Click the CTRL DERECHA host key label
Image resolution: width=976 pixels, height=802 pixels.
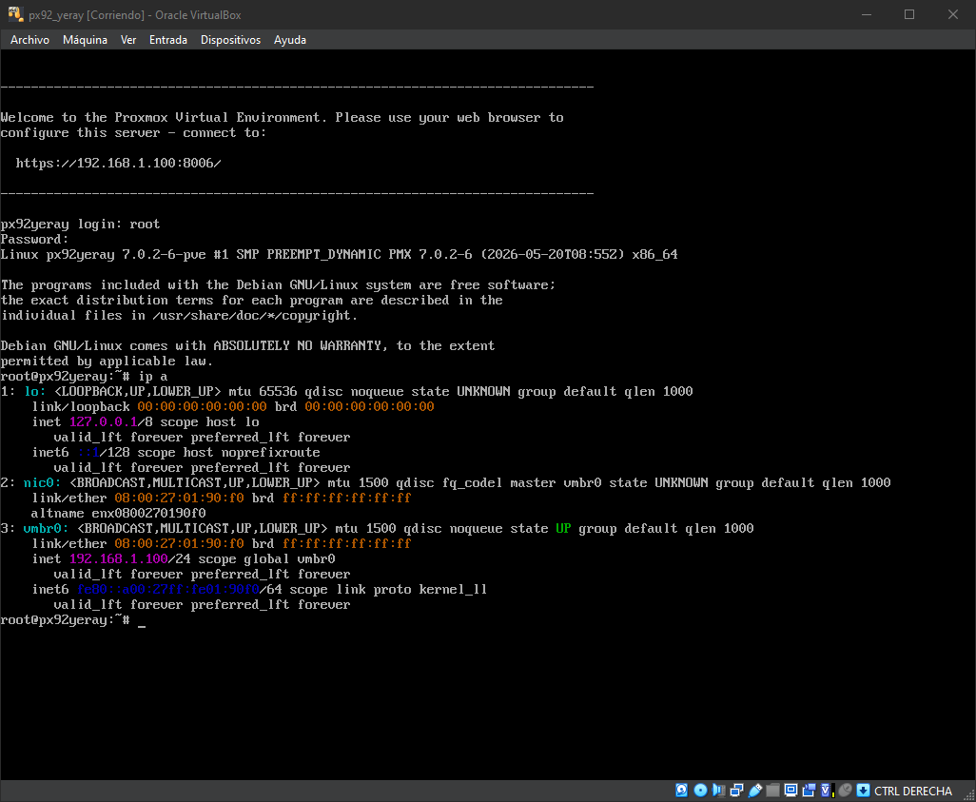[x=913, y=791]
